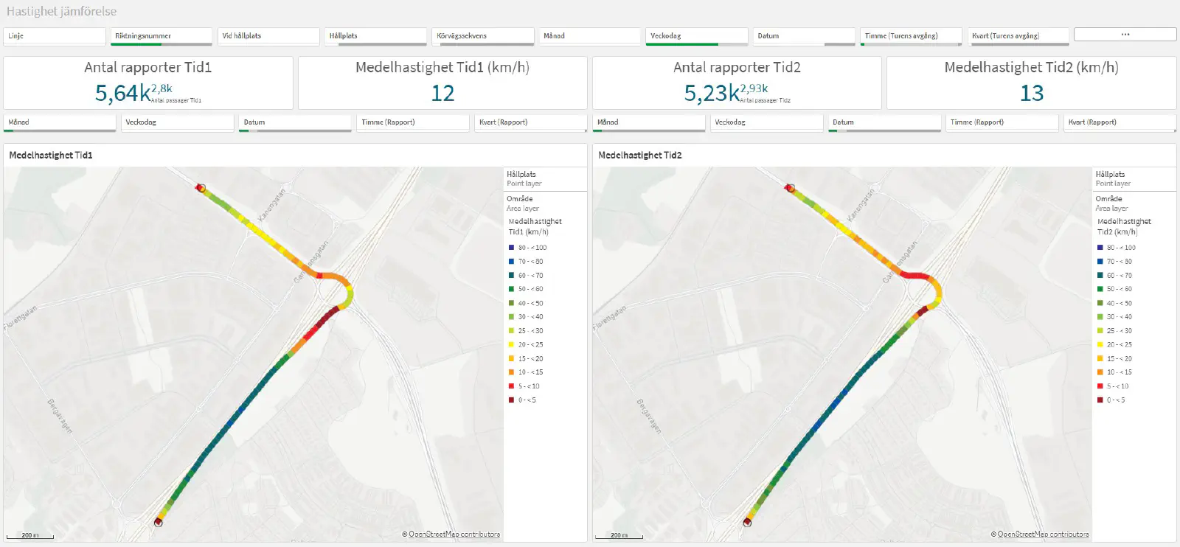Expand the Körvägssekvens filter
The image size is (1180, 547).
click(x=482, y=36)
